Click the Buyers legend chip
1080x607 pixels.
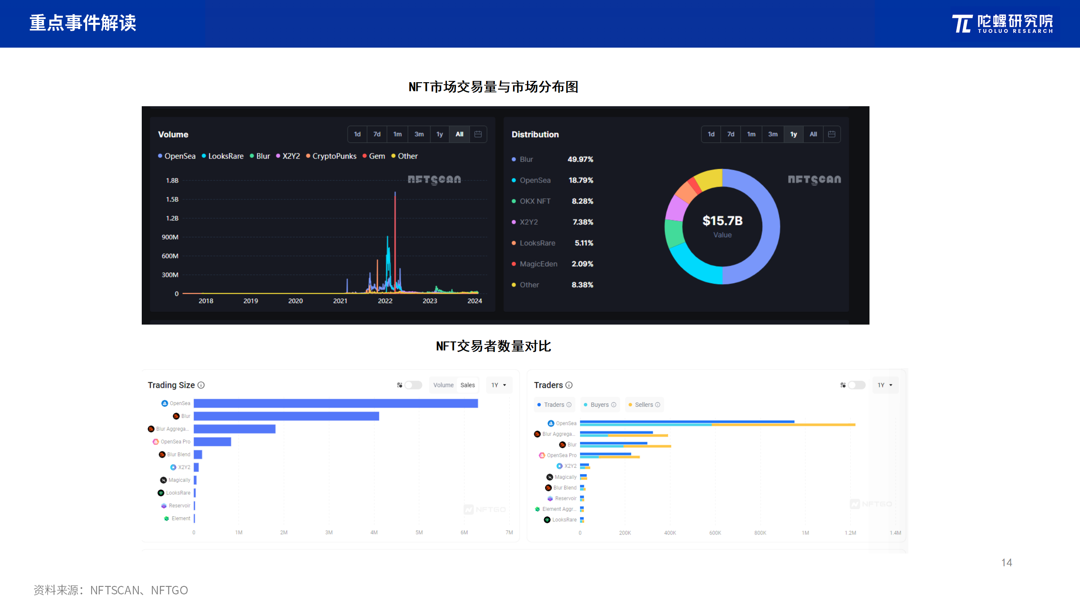[x=599, y=405]
